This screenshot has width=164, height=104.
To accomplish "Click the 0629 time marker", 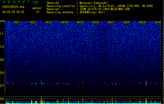I will pos(142,22).
